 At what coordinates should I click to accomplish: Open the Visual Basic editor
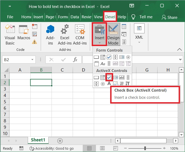tap(10, 35)
